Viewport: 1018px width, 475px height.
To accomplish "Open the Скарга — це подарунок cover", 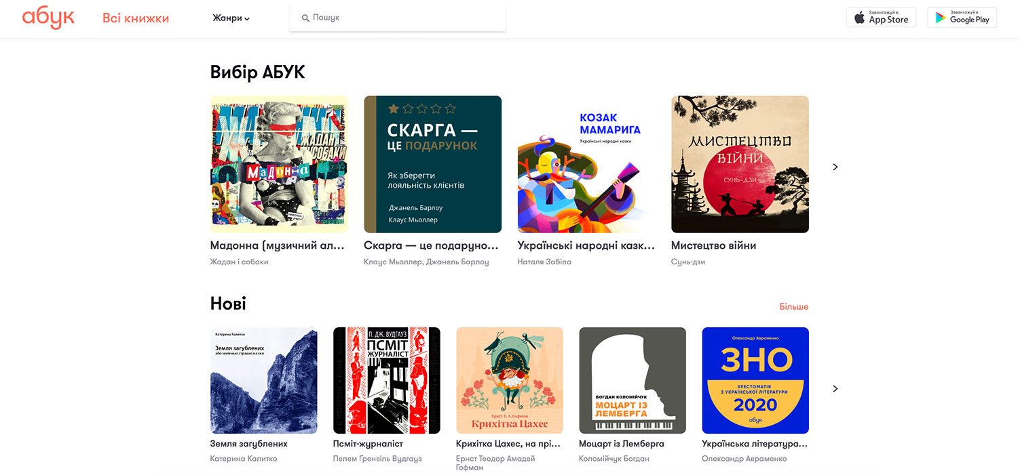I will [x=432, y=164].
